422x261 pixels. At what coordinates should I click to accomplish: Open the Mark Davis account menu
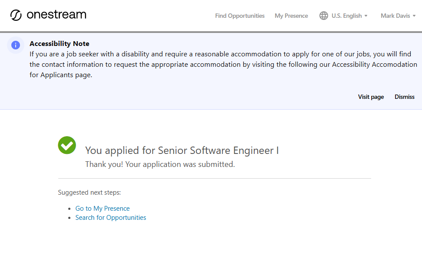pyautogui.click(x=395, y=16)
